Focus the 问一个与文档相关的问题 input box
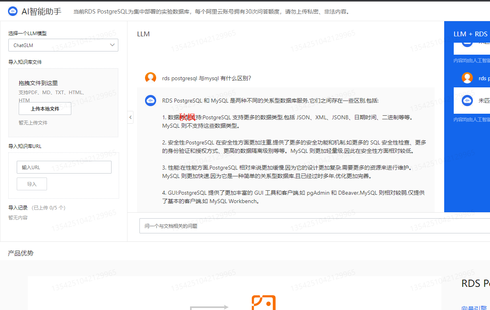This screenshot has width=490, height=310. click(315, 226)
